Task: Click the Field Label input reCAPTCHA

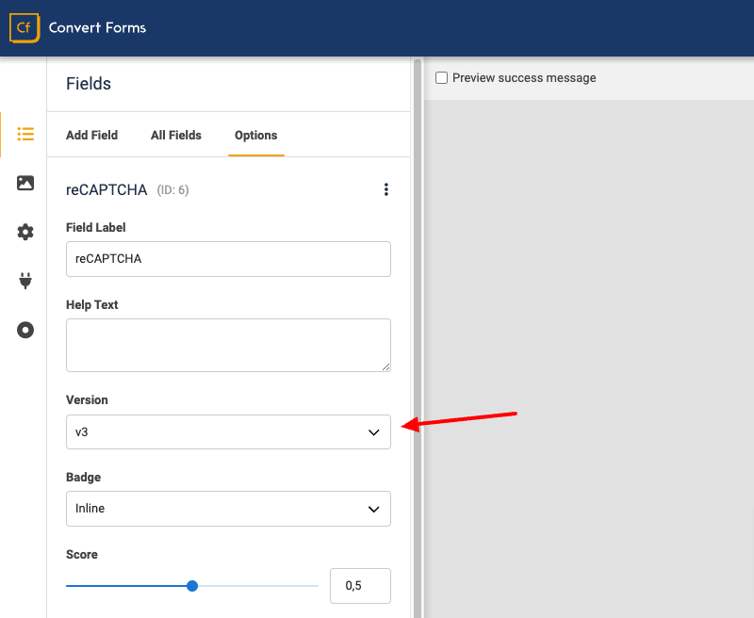Action: point(228,259)
